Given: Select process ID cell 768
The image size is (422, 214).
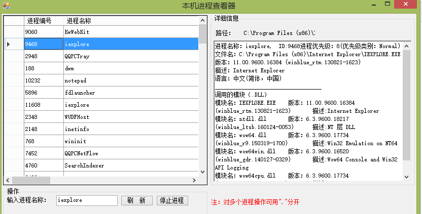Looking at the screenshot, I should [44, 141].
